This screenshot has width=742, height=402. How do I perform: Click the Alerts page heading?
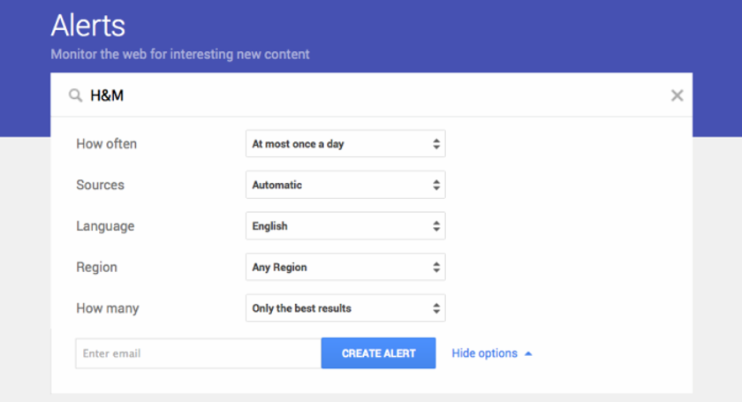88,26
